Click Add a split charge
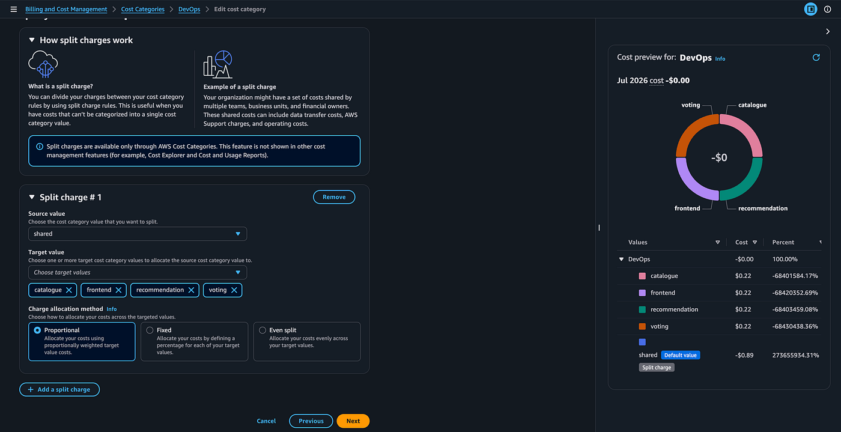Image resolution: width=841 pixels, height=432 pixels. click(x=59, y=389)
